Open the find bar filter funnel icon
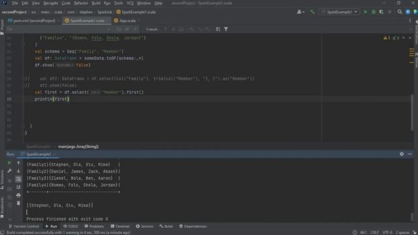 click(226, 29)
